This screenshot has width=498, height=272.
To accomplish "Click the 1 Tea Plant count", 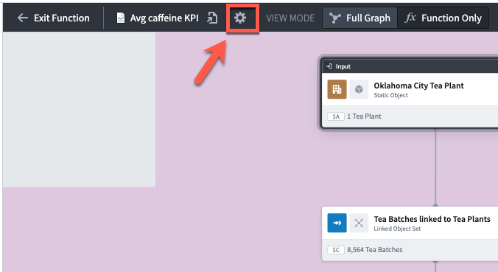I will [x=364, y=116].
